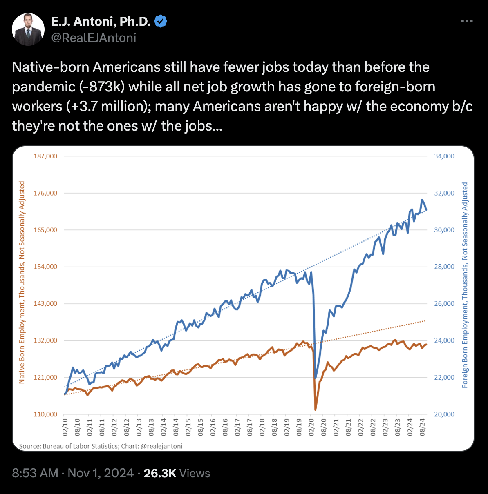The height and width of the screenshot is (494, 488).
Task: Open the @RealEJAntoni handle link
Action: [94, 38]
